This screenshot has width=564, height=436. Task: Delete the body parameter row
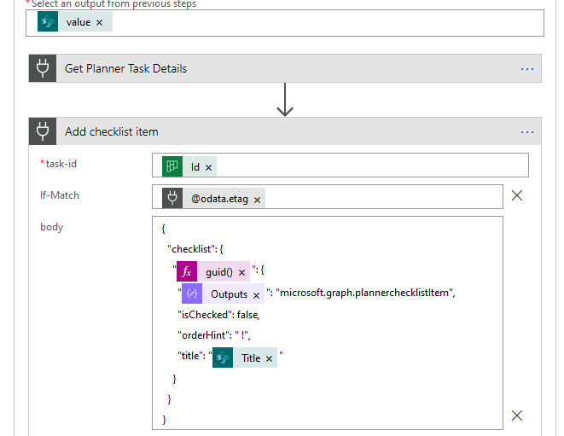point(516,416)
